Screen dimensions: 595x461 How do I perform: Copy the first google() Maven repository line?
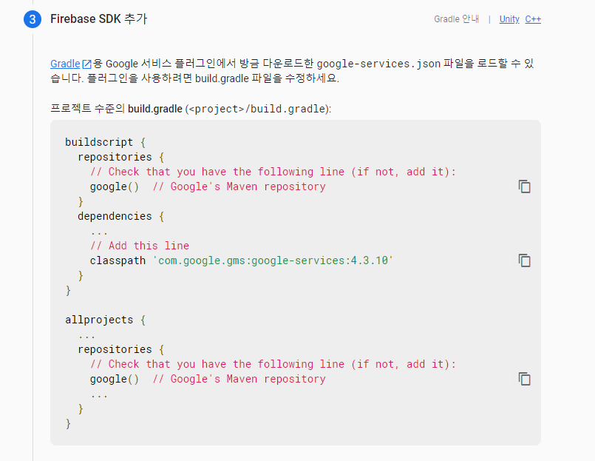(x=525, y=186)
